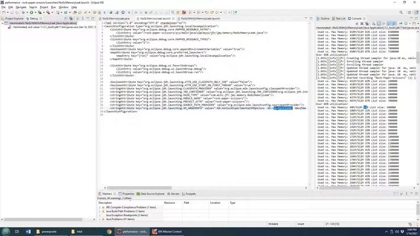Open the Snippets tab
The height and width of the screenshot is (236, 420).
tap(189, 194)
